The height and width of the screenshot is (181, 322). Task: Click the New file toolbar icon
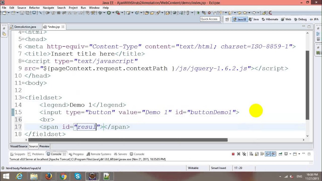coord(4,13)
